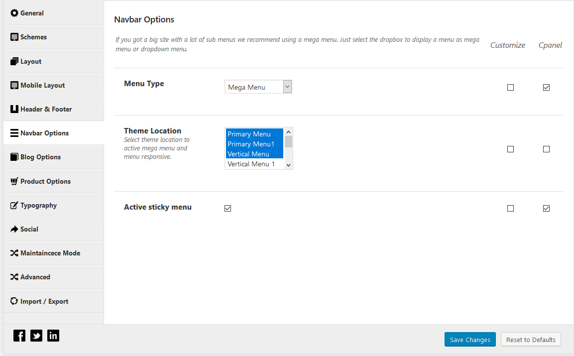
Task: Open the Mobile Layout tab
Action: pos(53,85)
